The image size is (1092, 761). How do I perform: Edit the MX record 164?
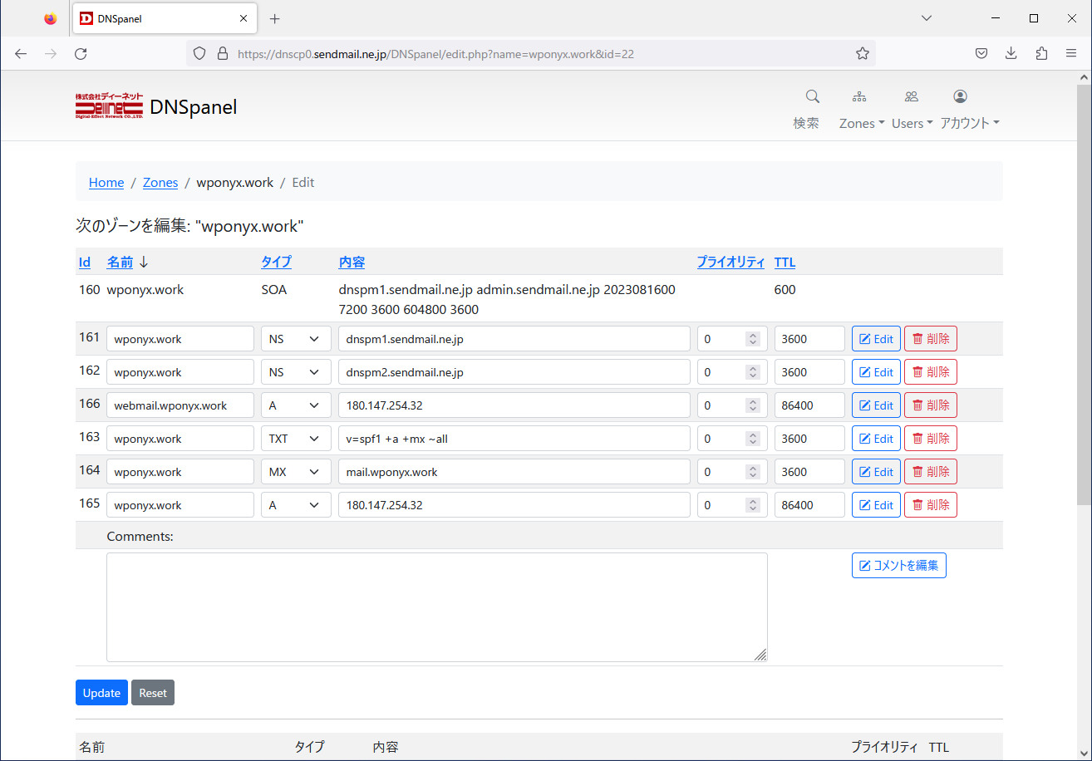[876, 472]
